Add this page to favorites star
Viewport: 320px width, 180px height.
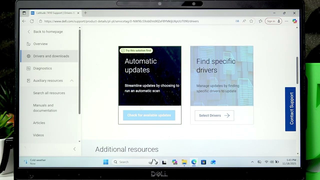coord(251,21)
